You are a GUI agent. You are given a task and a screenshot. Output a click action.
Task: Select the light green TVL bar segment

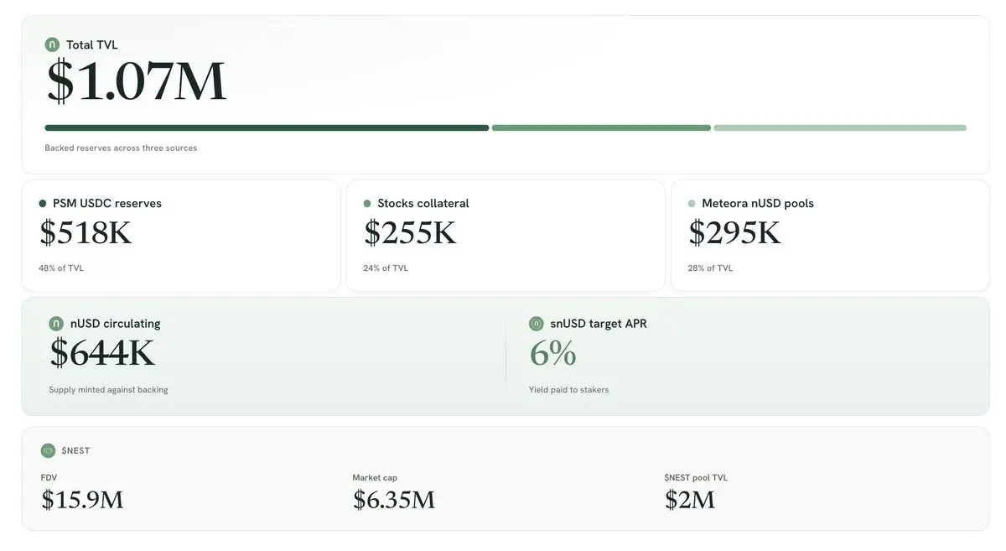click(x=840, y=127)
